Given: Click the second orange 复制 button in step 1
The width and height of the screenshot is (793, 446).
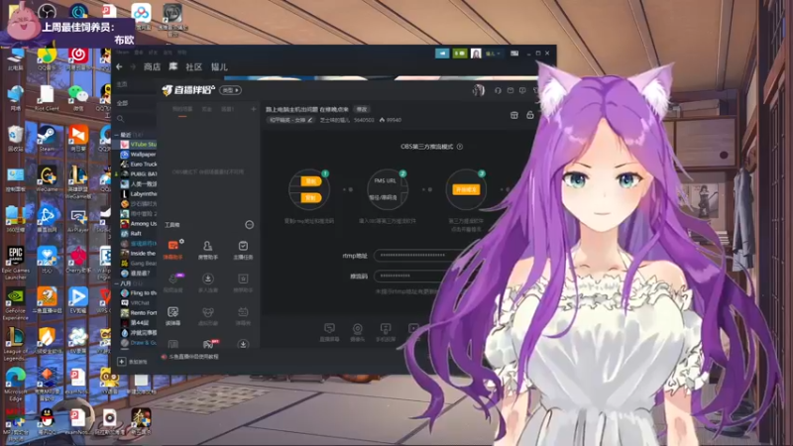Looking at the screenshot, I should pyautogui.click(x=310, y=197).
